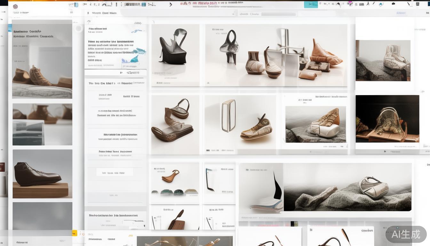Image resolution: width=430 pixels, height=246 pixels.
Task: Click the wide banner with silver shoe on fabric
Action: (325, 187)
